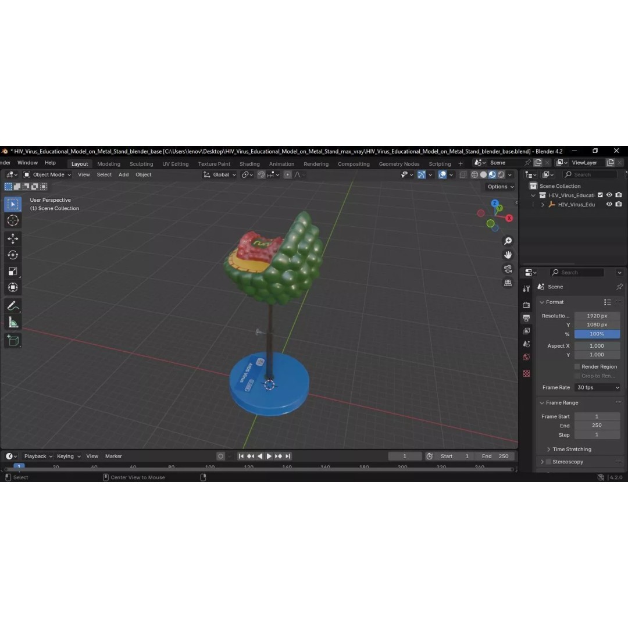Image resolution: width=628 pixels, height=628 pixels.
Task: Activate the 3D Cursor tool
Action: [x=13, y=220]
